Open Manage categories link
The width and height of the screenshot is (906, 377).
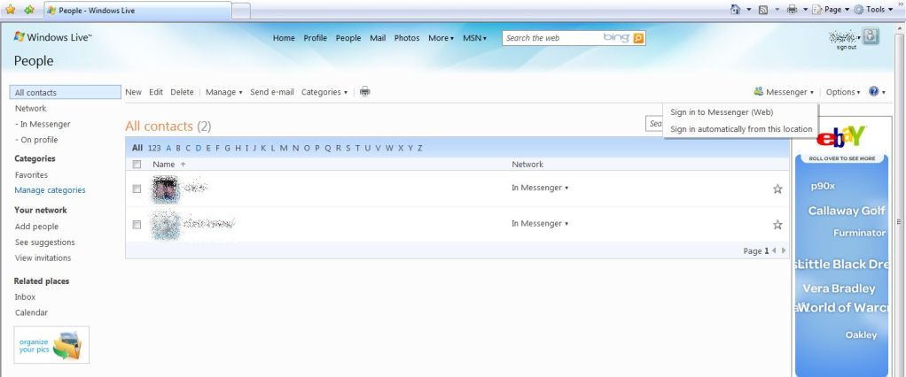50,189
